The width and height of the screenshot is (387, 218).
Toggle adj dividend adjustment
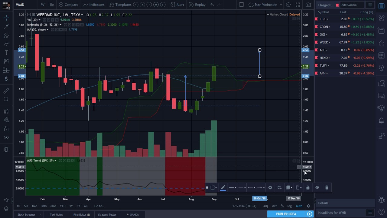click(265, 206)
